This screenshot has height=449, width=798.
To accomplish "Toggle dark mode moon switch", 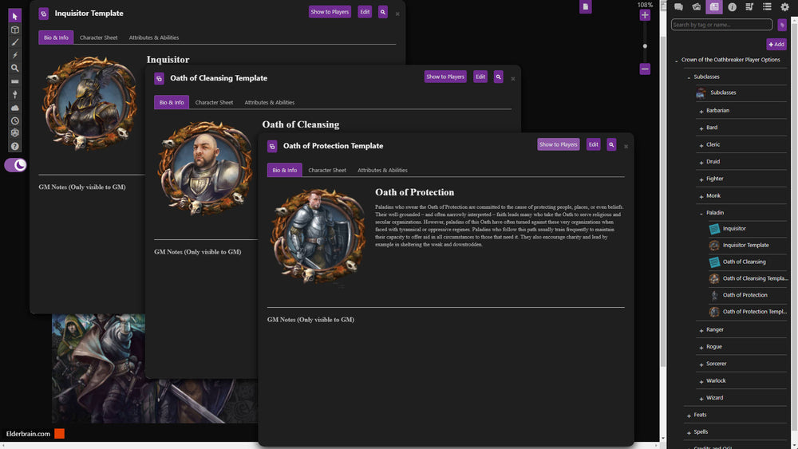I will click(16, 165).
